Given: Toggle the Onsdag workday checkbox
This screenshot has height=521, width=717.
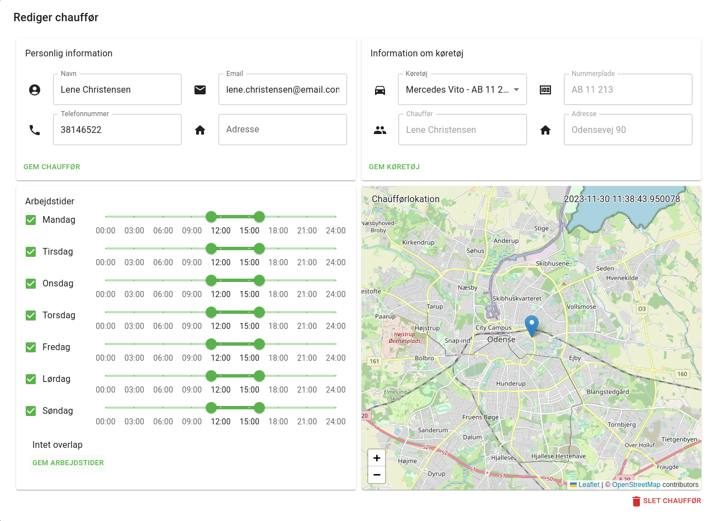Looking at the screenshot, I should coord(31,284).
